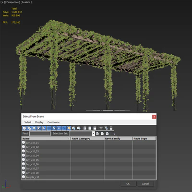The image size is (192, 192).
Task: Click the advanced filter funnel with arrow icon
Action: pyautogui.click(x=106, y=128)
